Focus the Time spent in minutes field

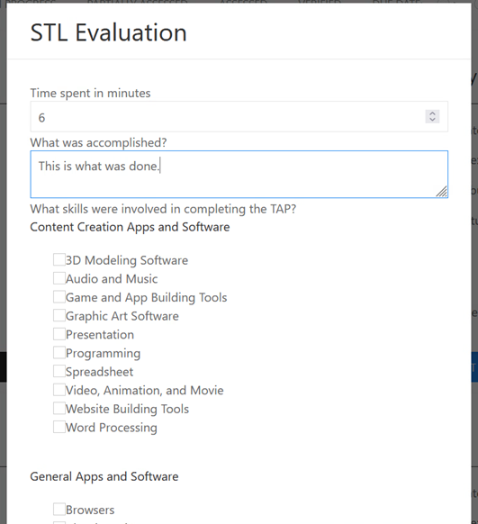239,117
